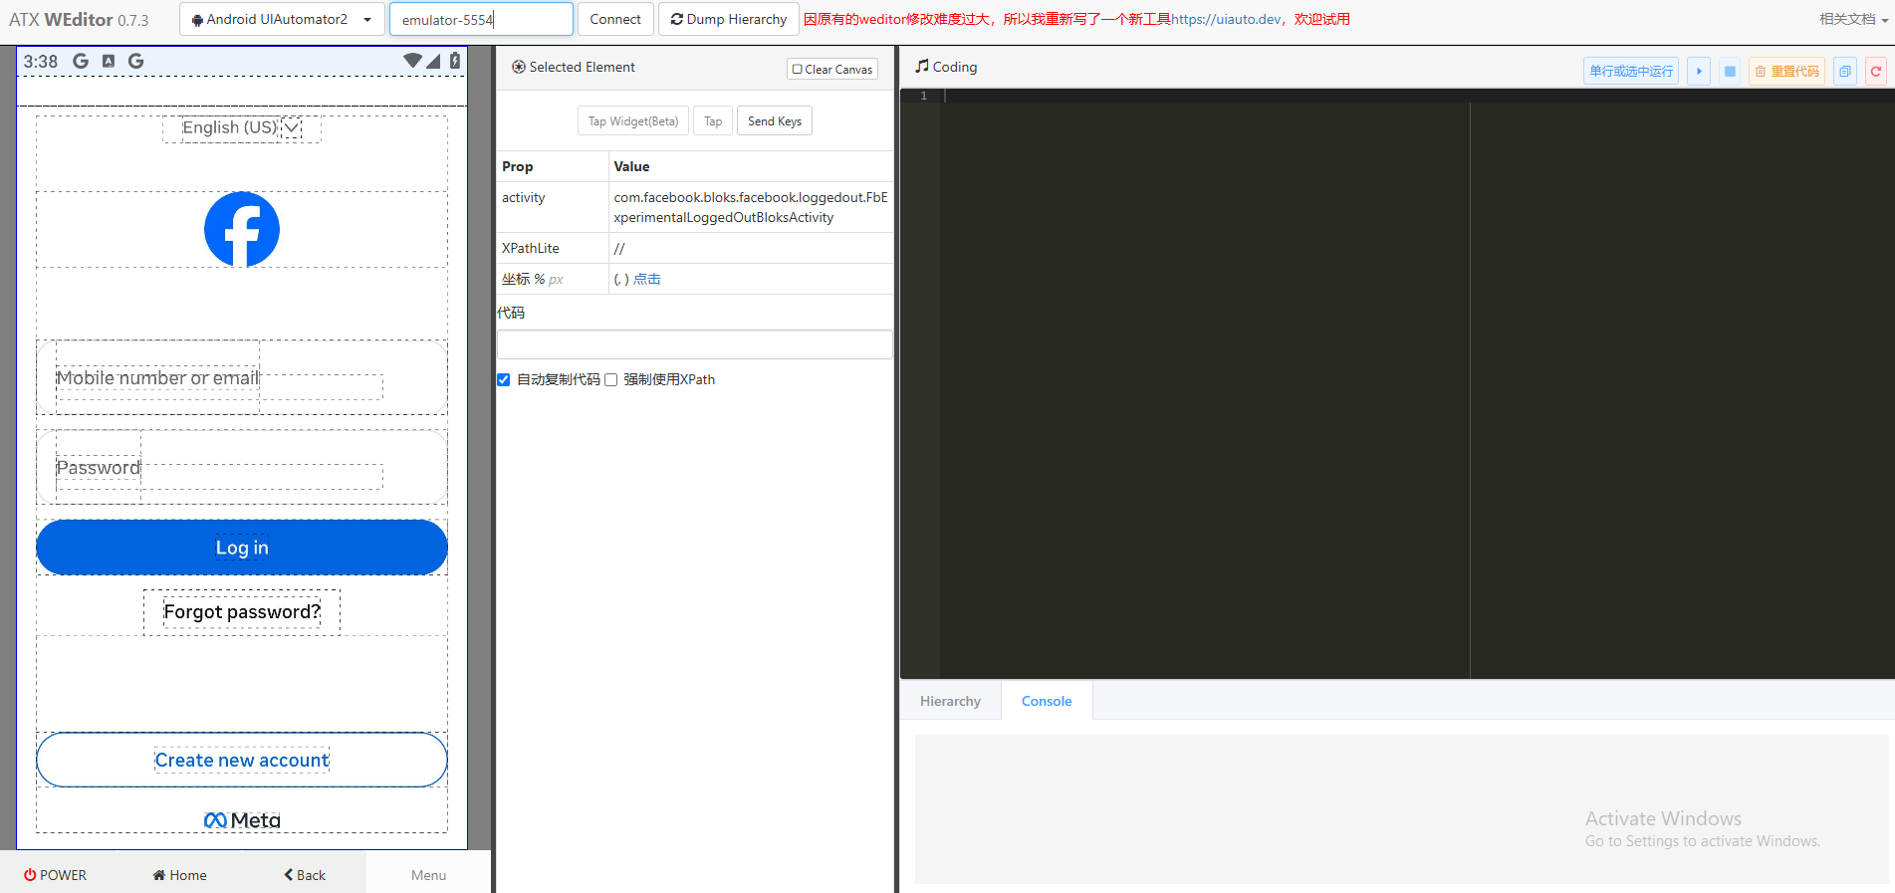The width and height of the screenshot is (1895, 893).
Task: Expand the English (US) language chevron
Action: [x=291, y=127]
